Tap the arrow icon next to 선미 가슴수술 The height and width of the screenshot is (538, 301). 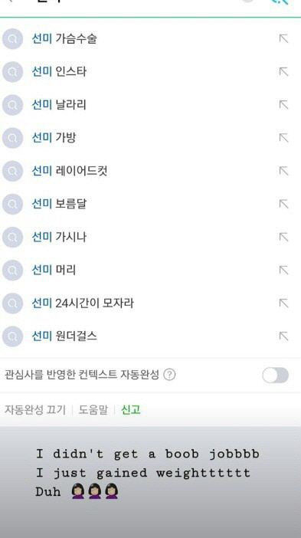click(283, 39)
